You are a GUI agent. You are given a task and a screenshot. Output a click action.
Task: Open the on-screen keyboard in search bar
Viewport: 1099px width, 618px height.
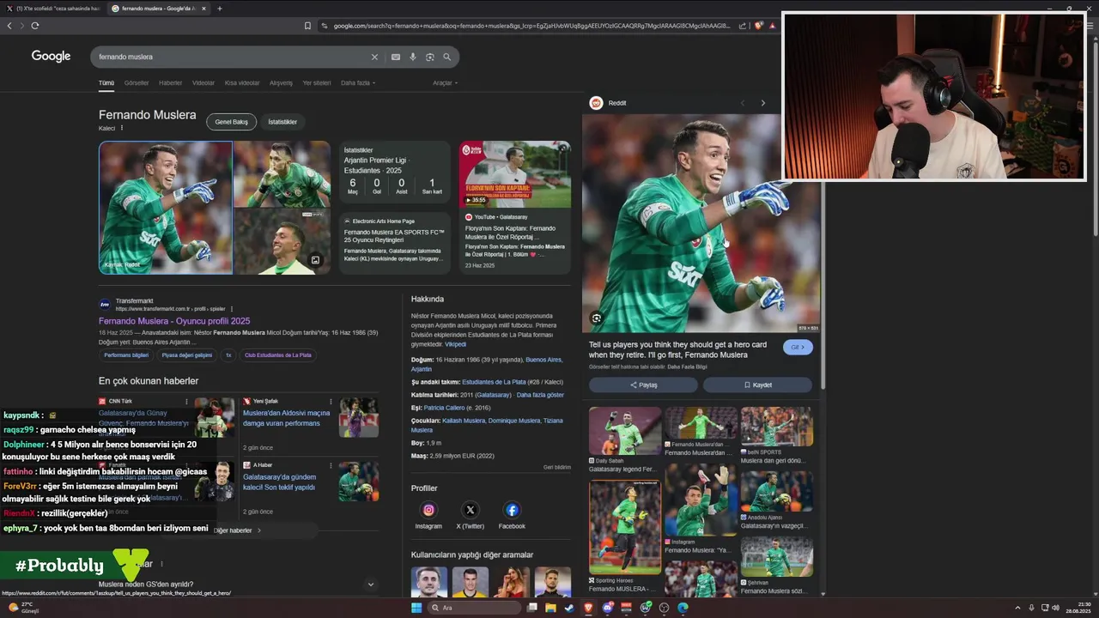click(x=395, y=57)
